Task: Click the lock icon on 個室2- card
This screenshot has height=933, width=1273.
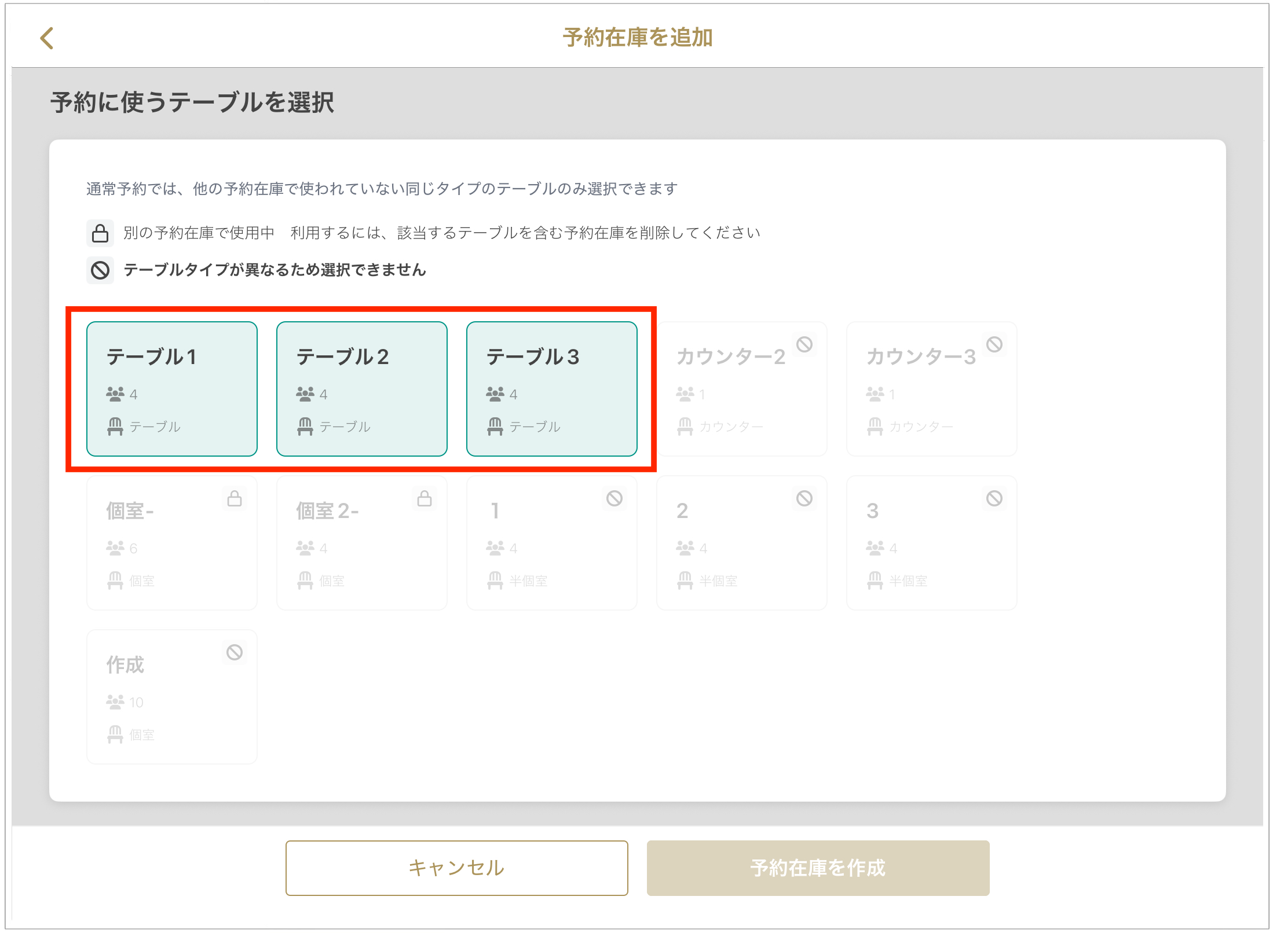Action: click(x=425, y=499)
